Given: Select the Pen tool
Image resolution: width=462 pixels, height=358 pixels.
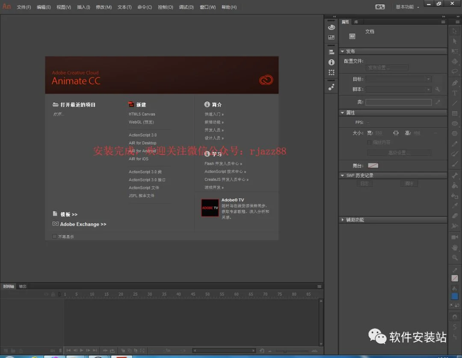Looking at the screenshot, I should point(455,83).
